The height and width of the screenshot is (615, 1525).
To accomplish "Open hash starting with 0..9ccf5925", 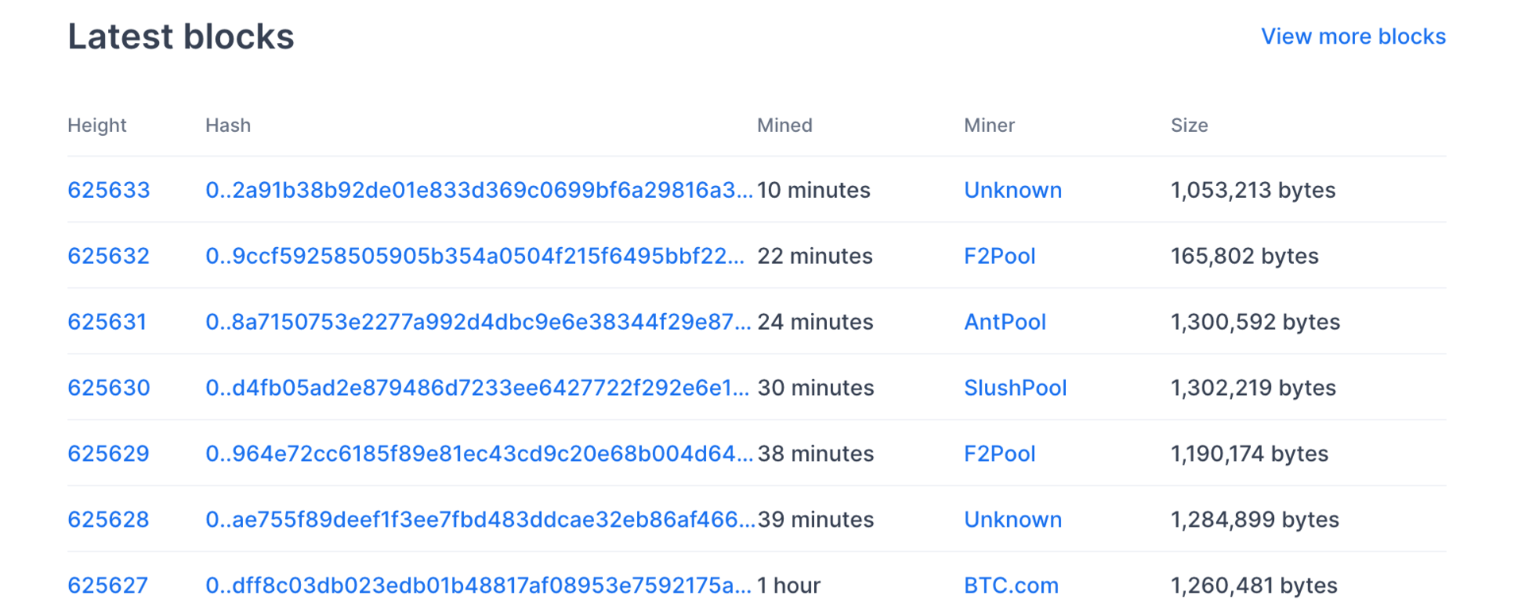I will coord(475,256).
